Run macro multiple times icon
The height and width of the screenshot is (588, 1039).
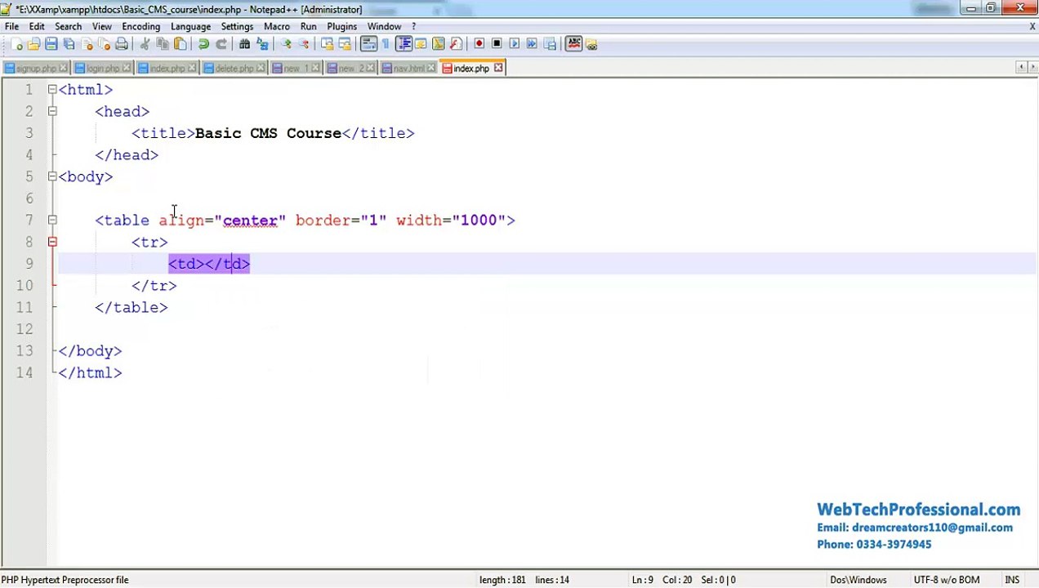tap(532, 44)
